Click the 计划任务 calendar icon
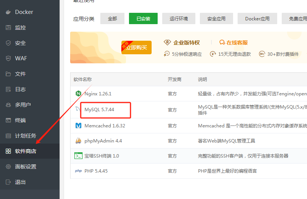Screen dimensions: 307x199 pos(8,136)
